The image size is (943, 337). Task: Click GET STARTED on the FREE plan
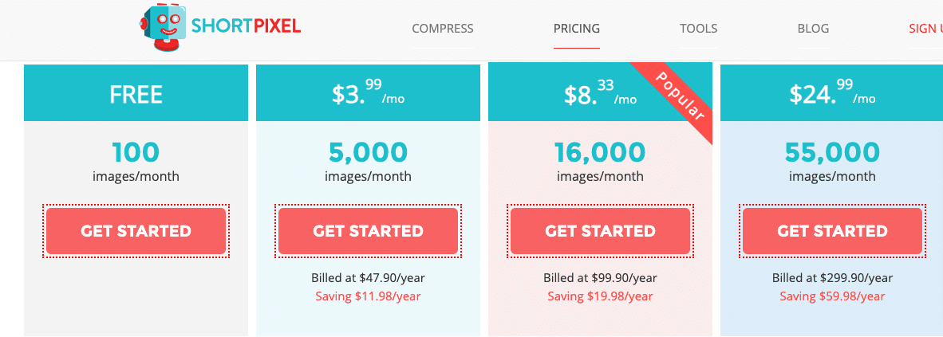[x=136, y=231]
